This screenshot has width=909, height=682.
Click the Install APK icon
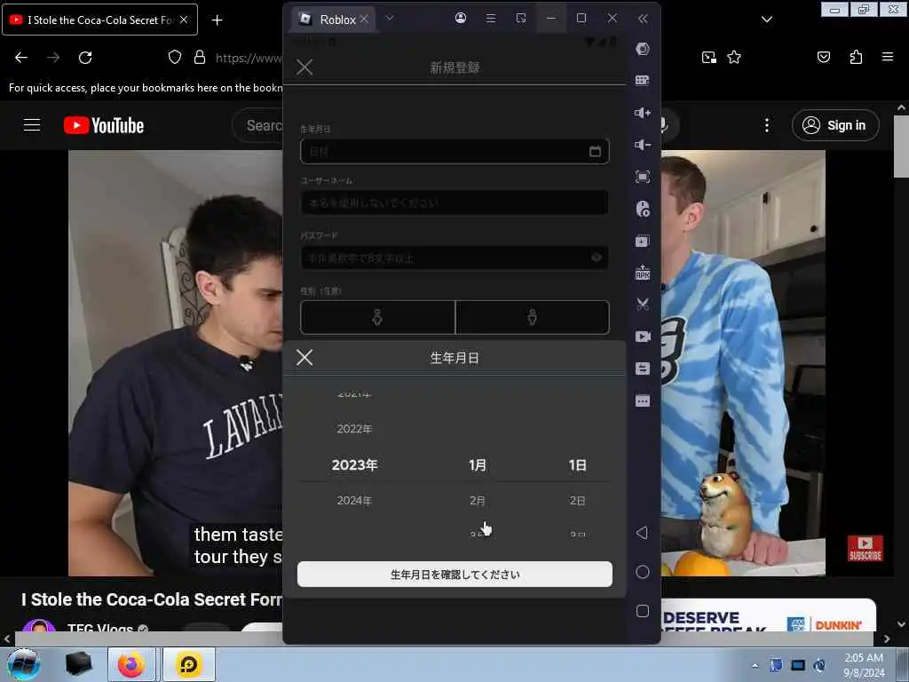pos(643,272)
